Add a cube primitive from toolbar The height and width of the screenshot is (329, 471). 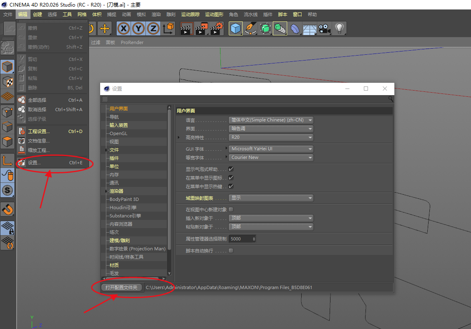[236, 28]
